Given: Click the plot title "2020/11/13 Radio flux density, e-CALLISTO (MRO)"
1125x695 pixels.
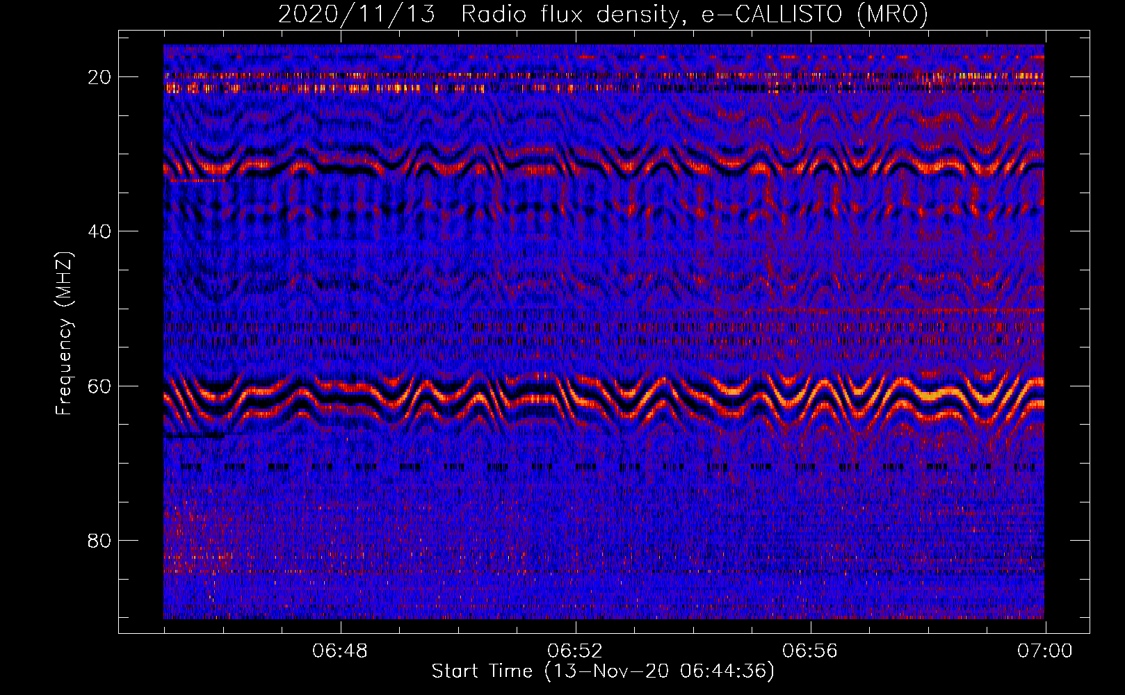Looking at the screenshot, I should click(603, 15).
